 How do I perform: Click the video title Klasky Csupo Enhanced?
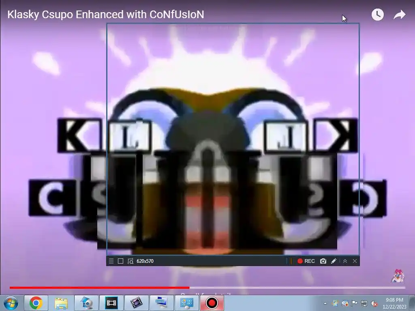click(106, 15)
